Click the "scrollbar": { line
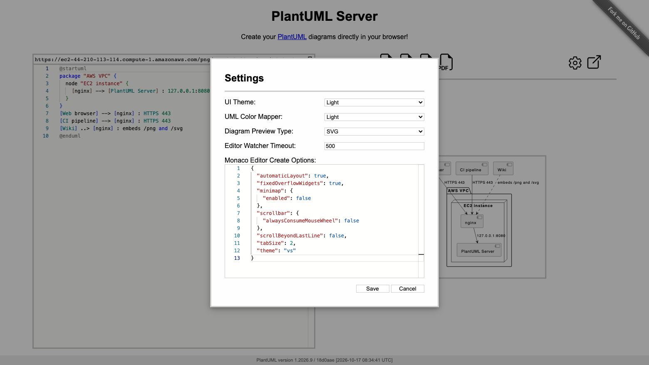 (278, 213)
